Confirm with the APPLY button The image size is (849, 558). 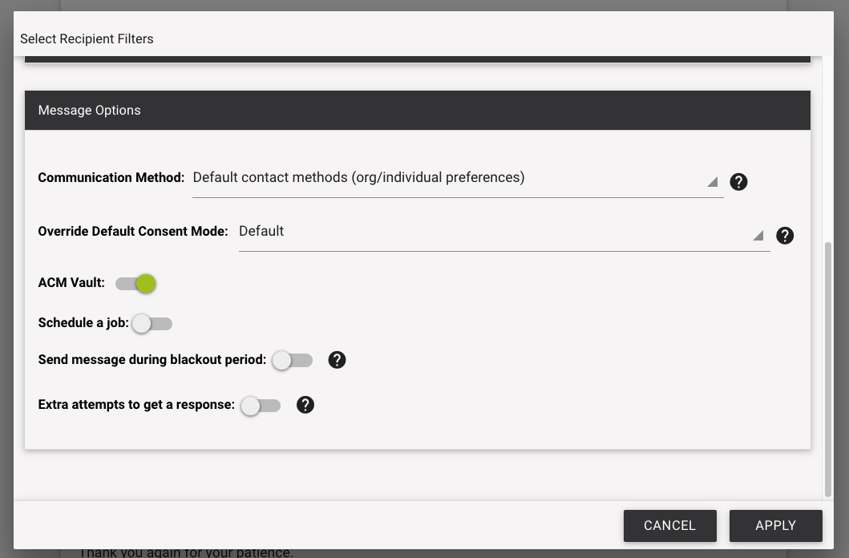point(775,525)
